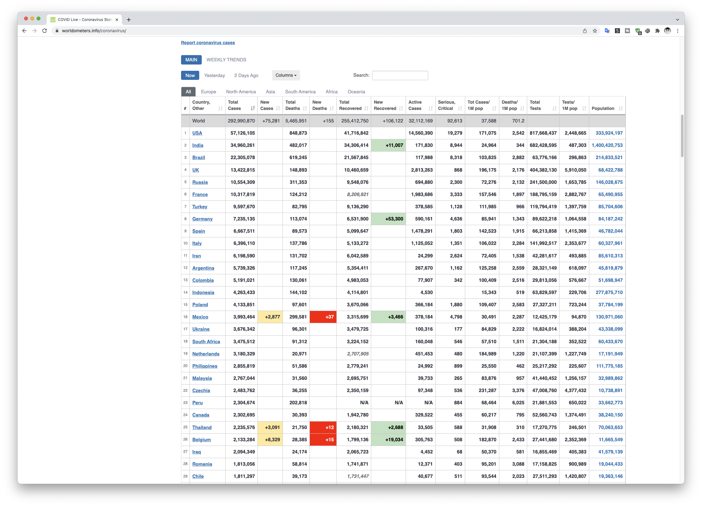Click the Search input field
Image resolution: width=702 pixels, height=507 pixels.
pyautogui.click(x=400, y=75)
